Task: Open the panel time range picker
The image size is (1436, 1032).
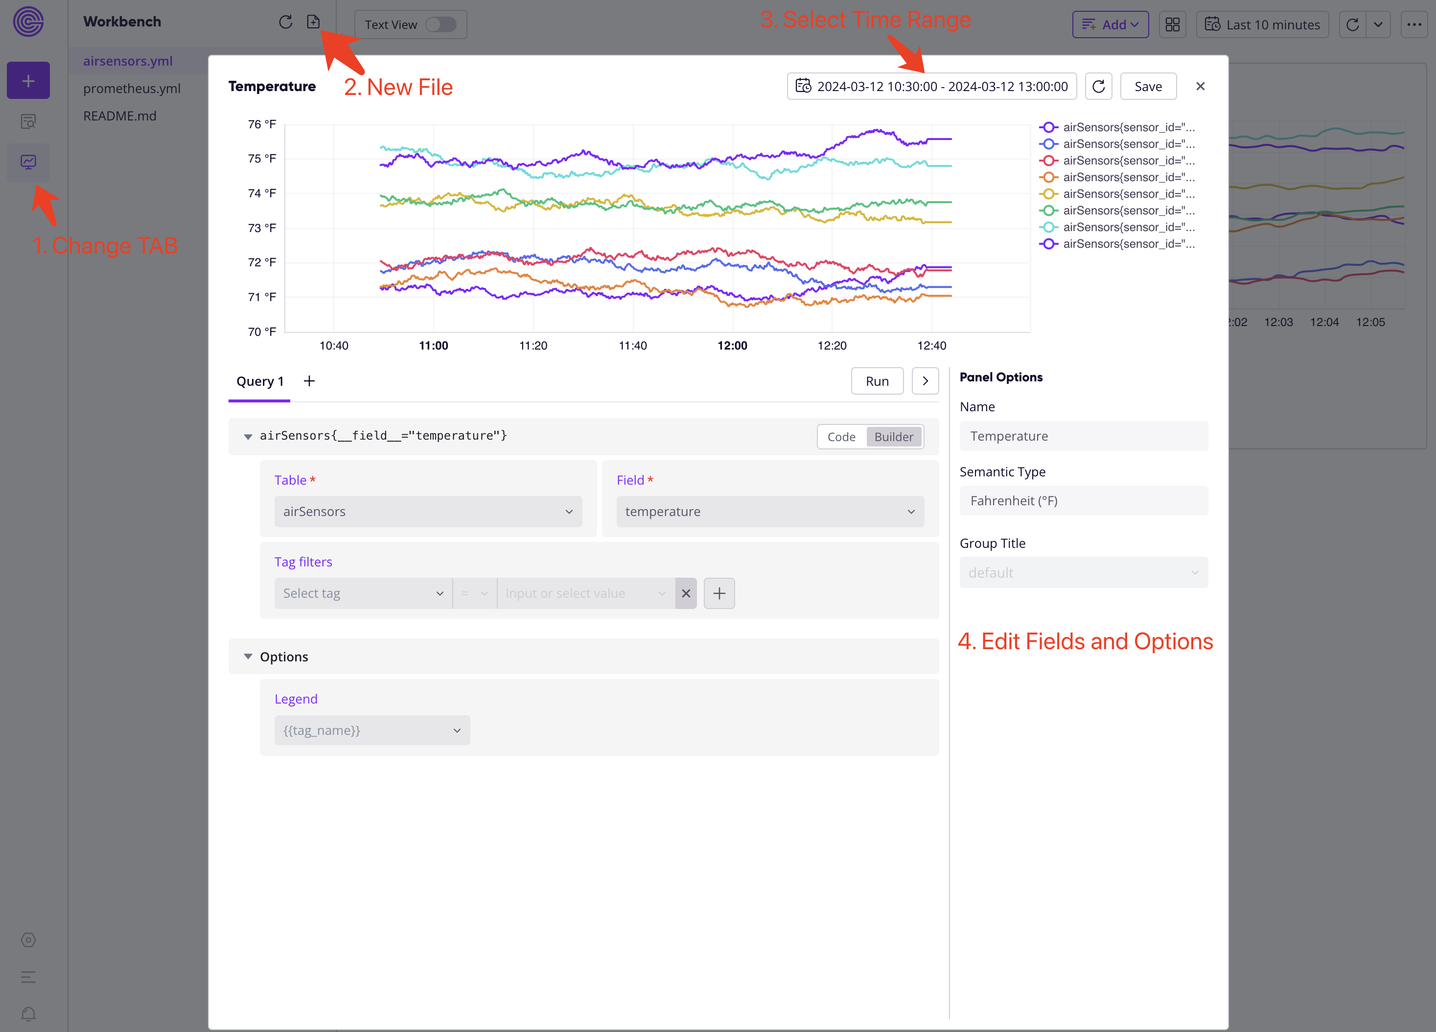Action: click(931, 86)
